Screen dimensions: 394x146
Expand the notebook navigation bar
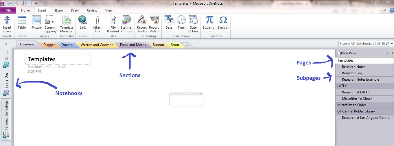(x=6, y=44)
